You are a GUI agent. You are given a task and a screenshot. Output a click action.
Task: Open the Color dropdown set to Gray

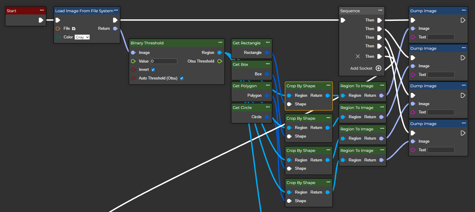[x=82, y=37]
